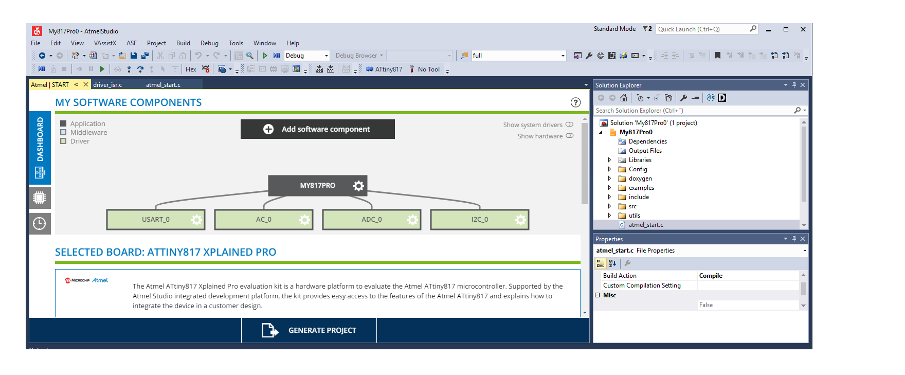Open the help question mark icon

coord(575,102)
